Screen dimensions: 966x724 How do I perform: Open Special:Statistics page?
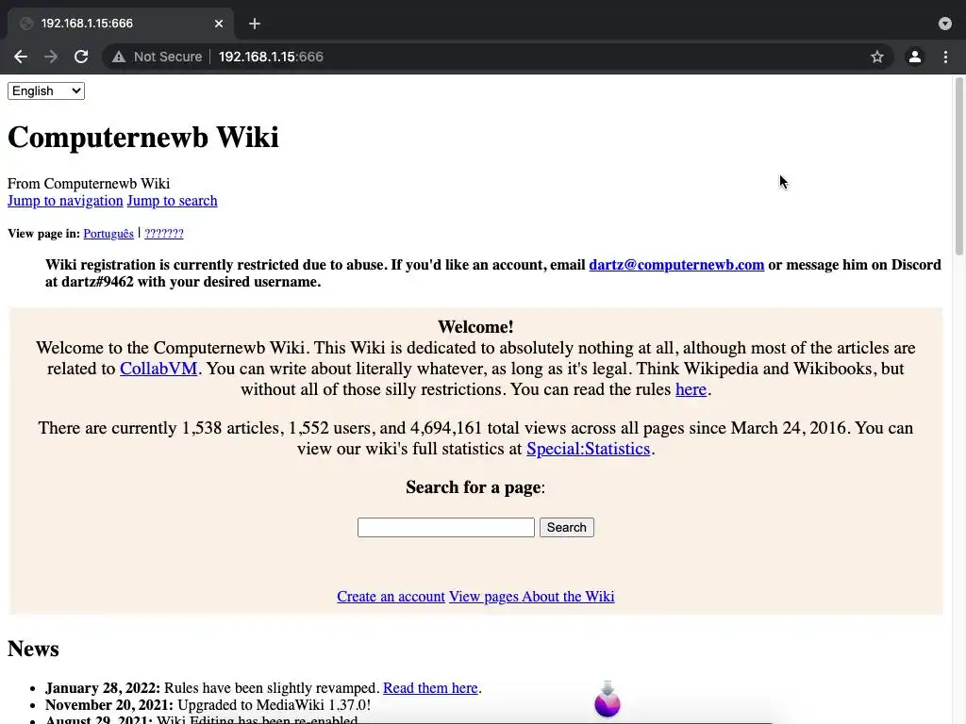coord(589,448)
